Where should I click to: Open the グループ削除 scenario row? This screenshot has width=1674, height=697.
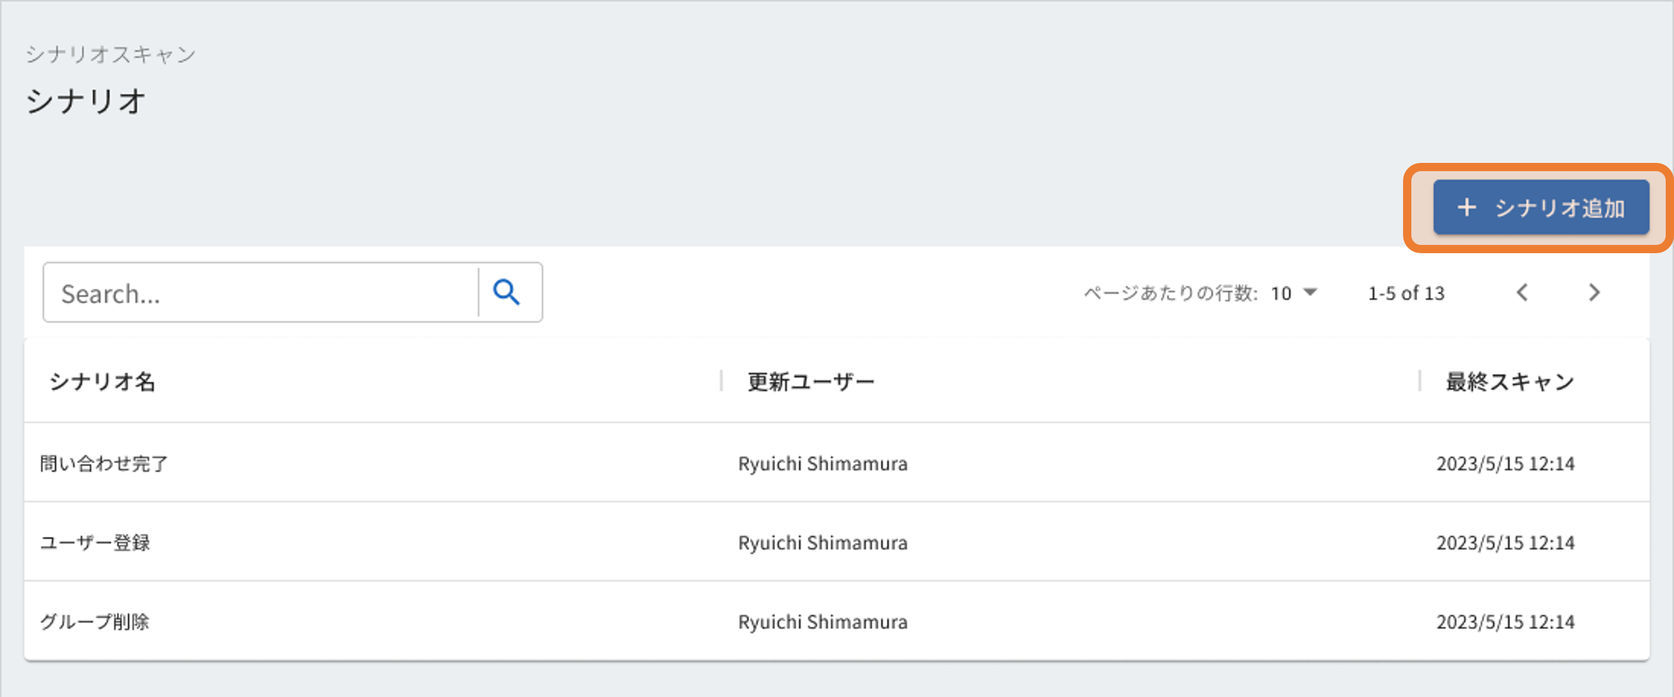tap(836, 621)
